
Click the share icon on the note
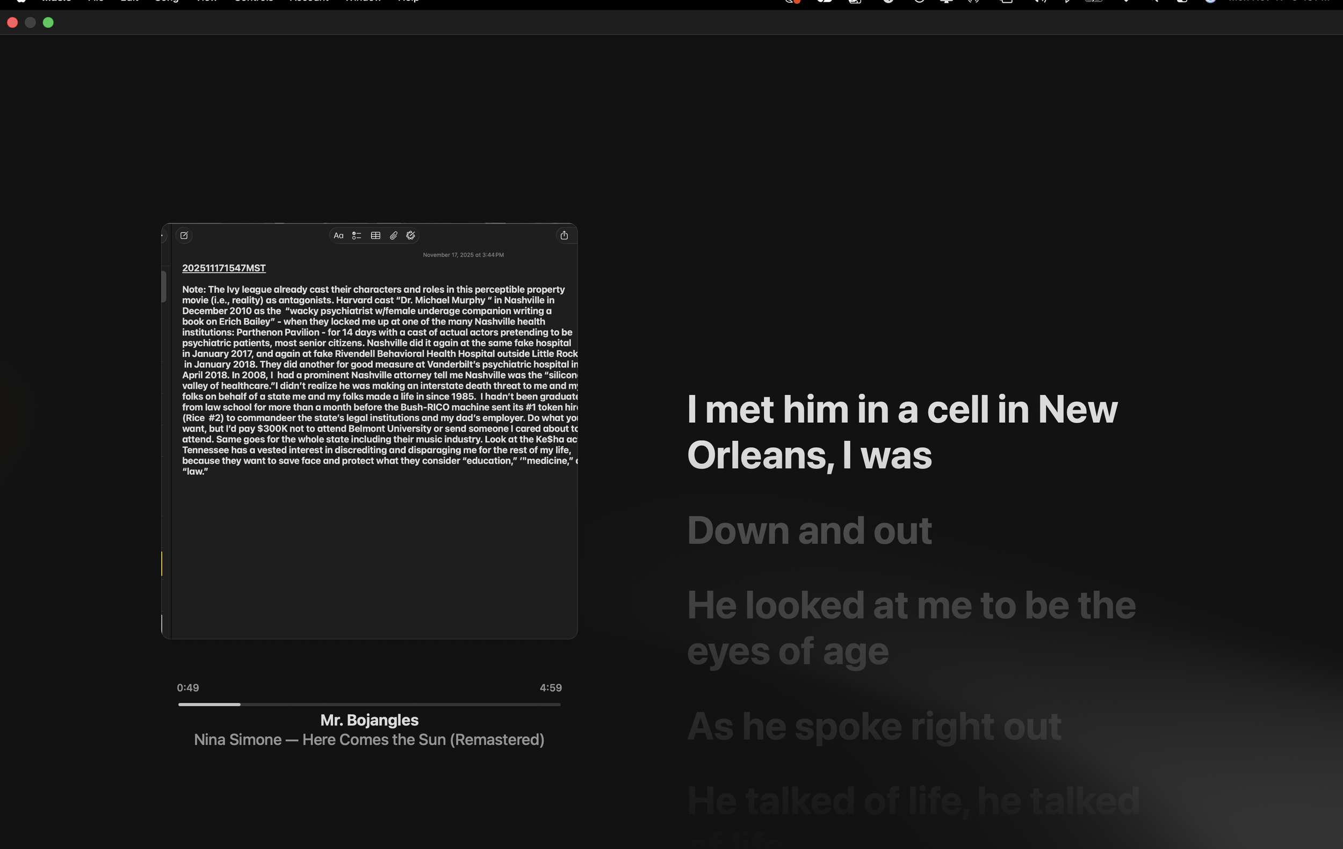click(564, 235)
